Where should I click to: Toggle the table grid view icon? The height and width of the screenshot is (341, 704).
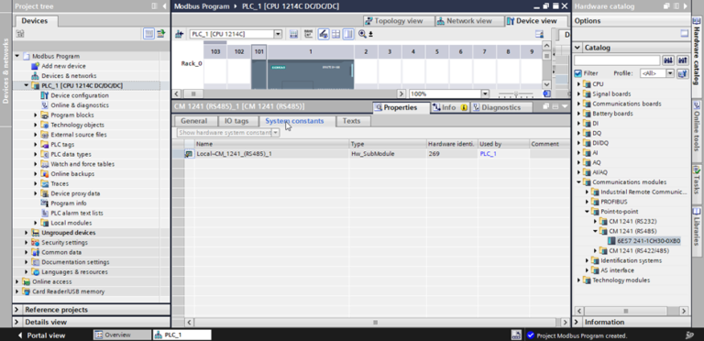pos(335,34)
